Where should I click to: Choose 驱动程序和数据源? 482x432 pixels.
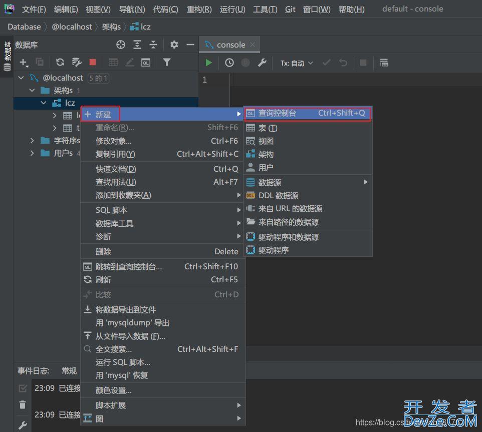(x=308, y=237)
